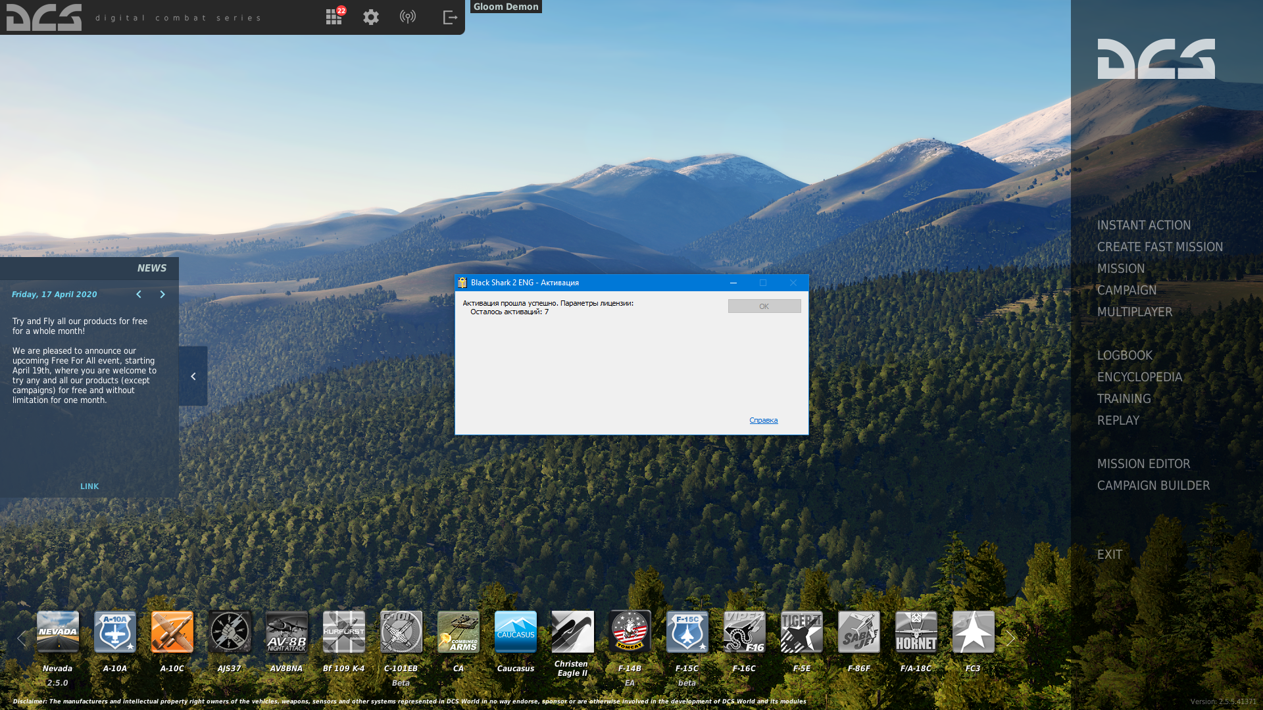Click the Black Shark activation dialog title icon
1263x710 pixels.
tap(462, 283)
